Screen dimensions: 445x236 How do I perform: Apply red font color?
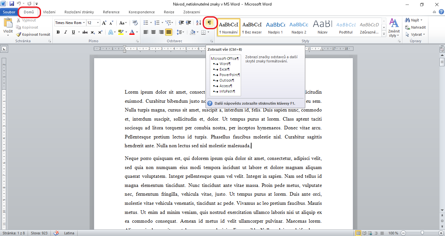132,32
